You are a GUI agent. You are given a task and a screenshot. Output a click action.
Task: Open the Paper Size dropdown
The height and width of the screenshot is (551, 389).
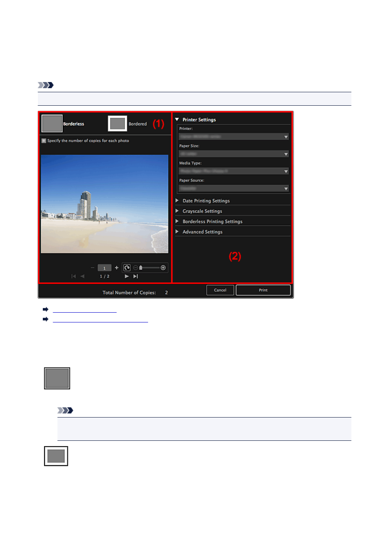click(x=234, y=154)
